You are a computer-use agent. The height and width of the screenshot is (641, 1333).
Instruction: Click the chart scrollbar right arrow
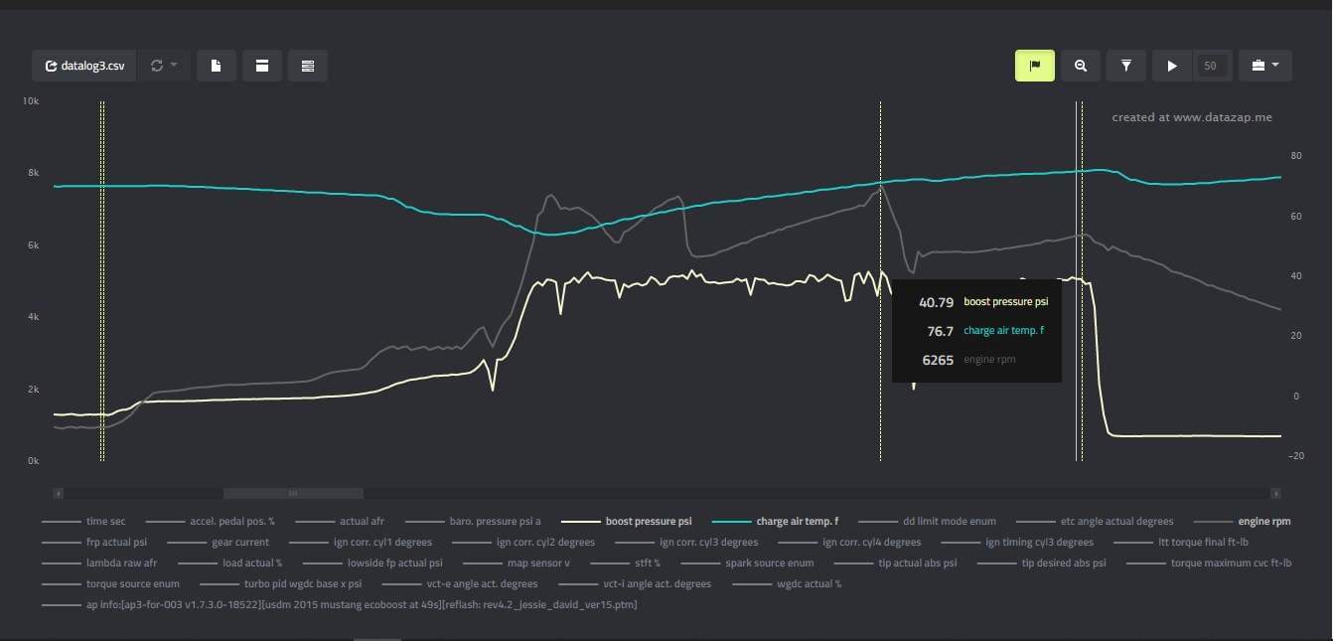tap(1275, 493)
